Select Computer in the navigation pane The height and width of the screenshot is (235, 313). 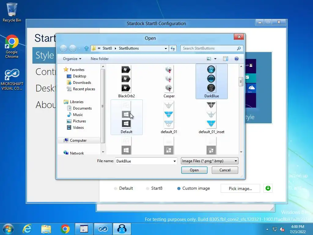79,140
